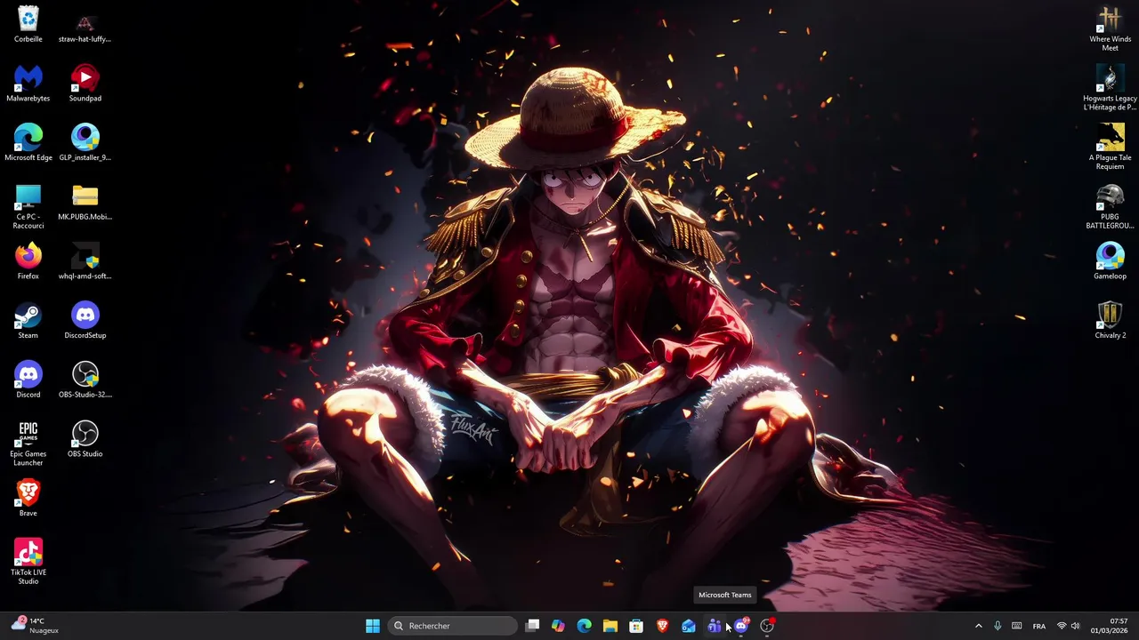
Task: Open Microsoft Teams from the taskbar
Action: pos(714,626)
